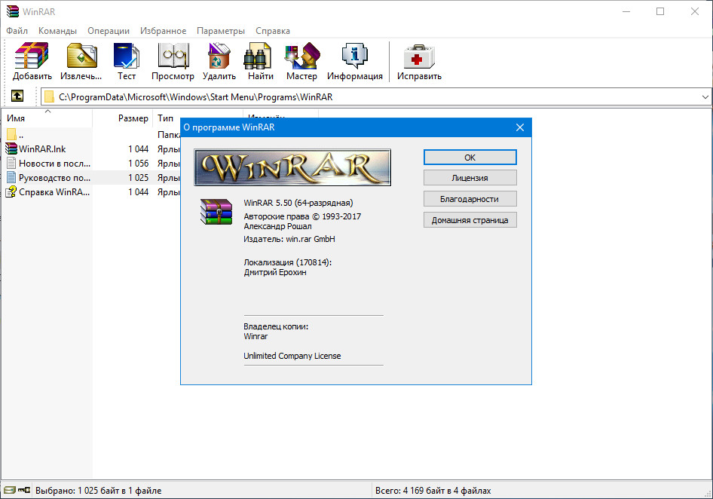Click the Лицензия button

pyautogui.click(x=470, y=178)
